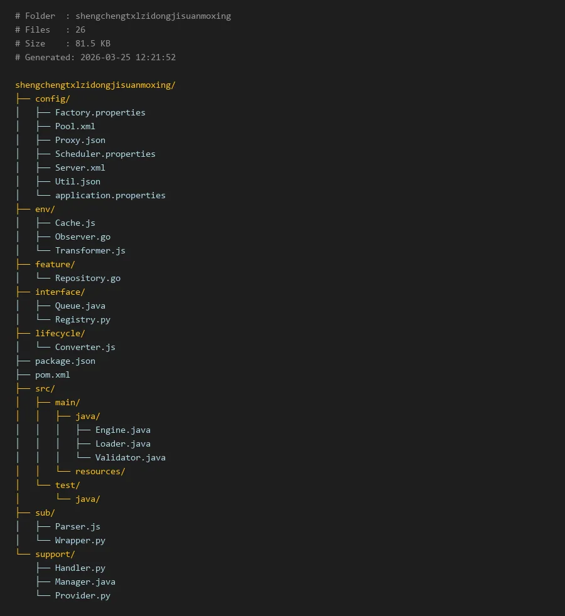Select pom.xml in the root
Screen dimensions: 565x616
(52, 374)
